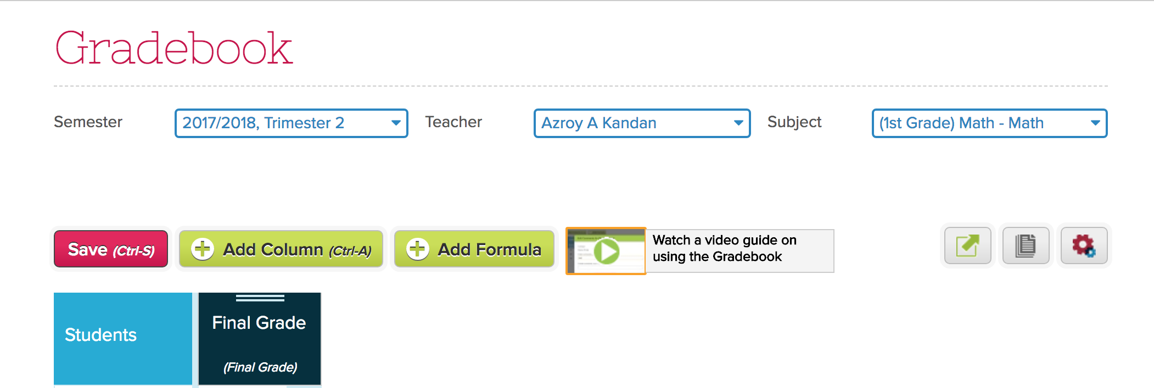This screenshot has height=388, width=1154.
Task: Save the gradebook with the Save button
Action: (110, 249)
